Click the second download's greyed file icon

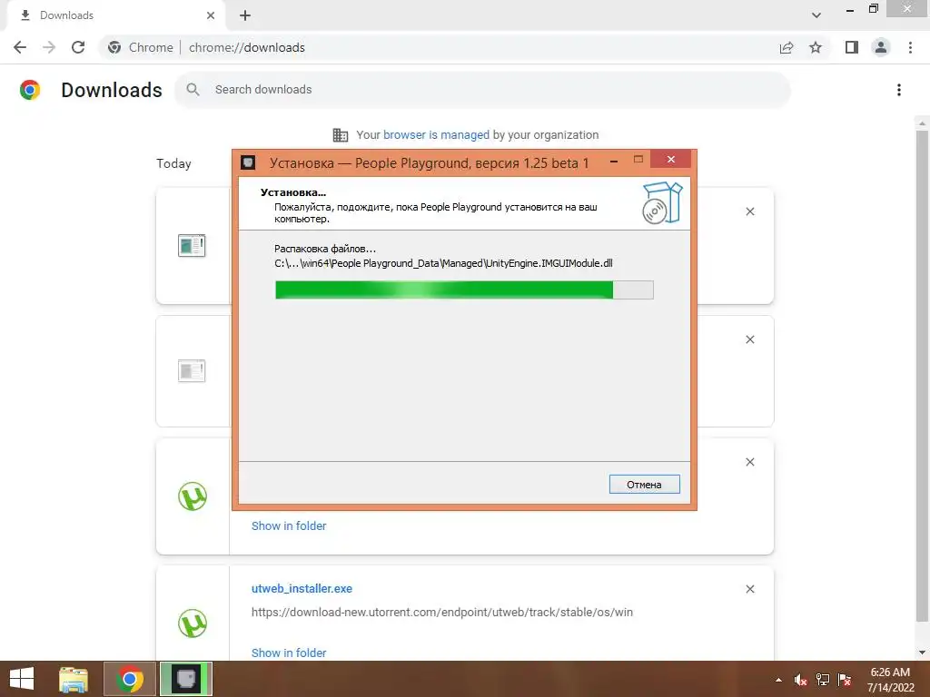pyautogui.click(x=192, y=371)
